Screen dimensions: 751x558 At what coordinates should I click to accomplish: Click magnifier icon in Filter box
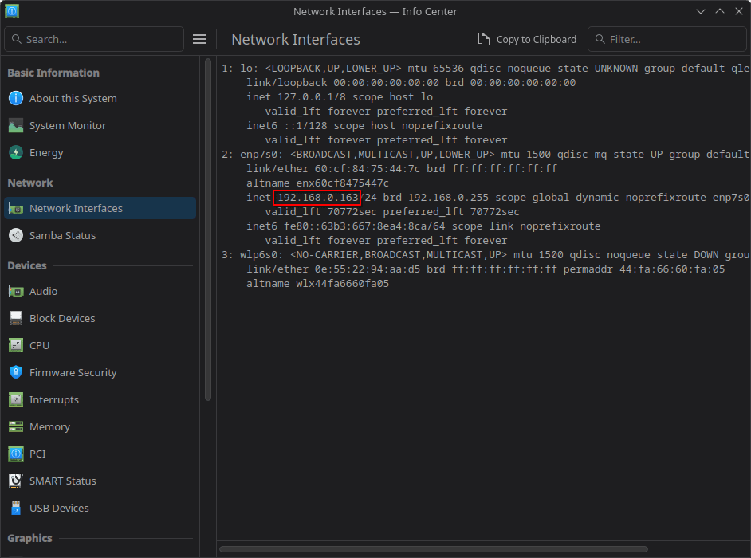pyautogui.click(x=600, y=39)
